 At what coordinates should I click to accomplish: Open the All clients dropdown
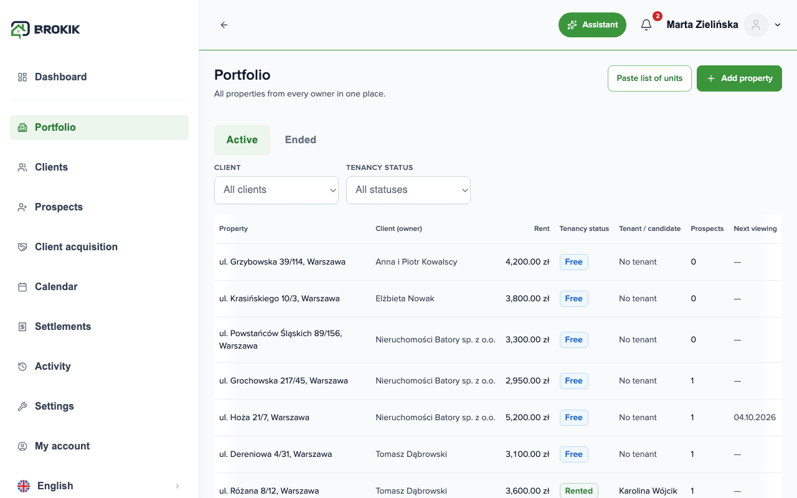tap(276, 190)
